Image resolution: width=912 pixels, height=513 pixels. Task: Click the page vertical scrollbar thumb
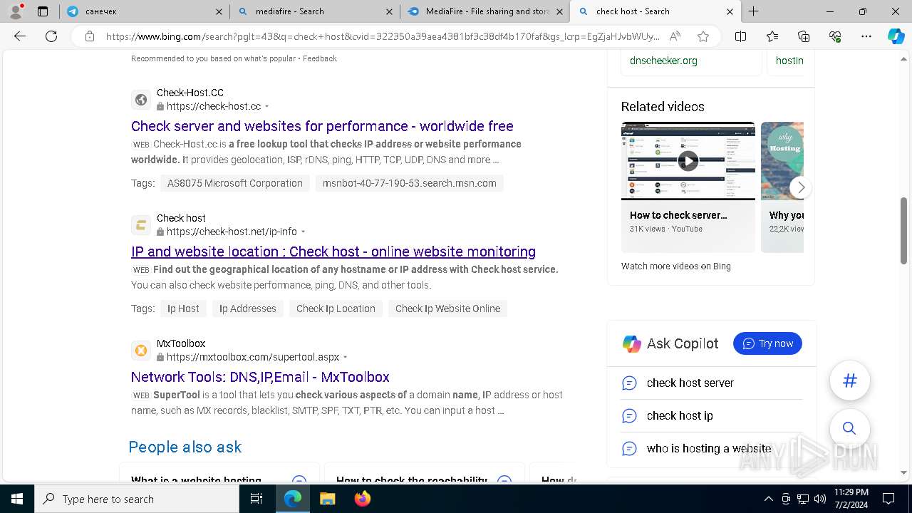(x=904, y=230)
